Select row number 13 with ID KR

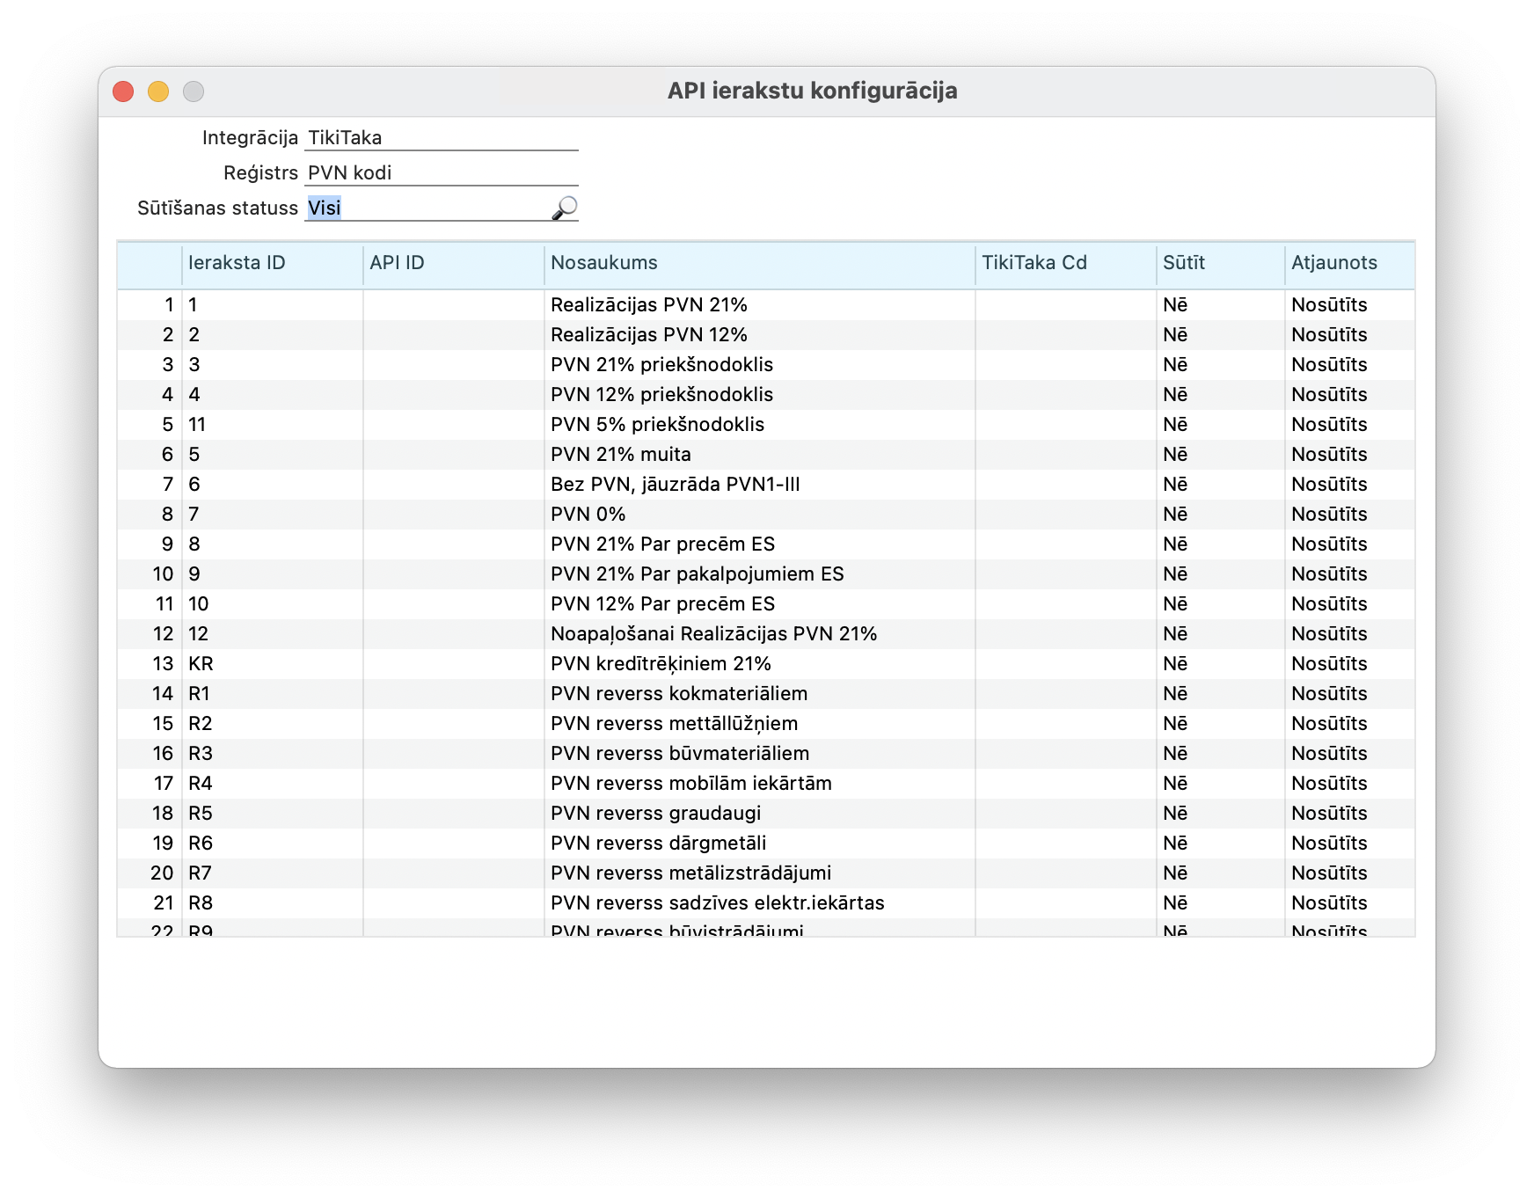(x=164, y=664)
